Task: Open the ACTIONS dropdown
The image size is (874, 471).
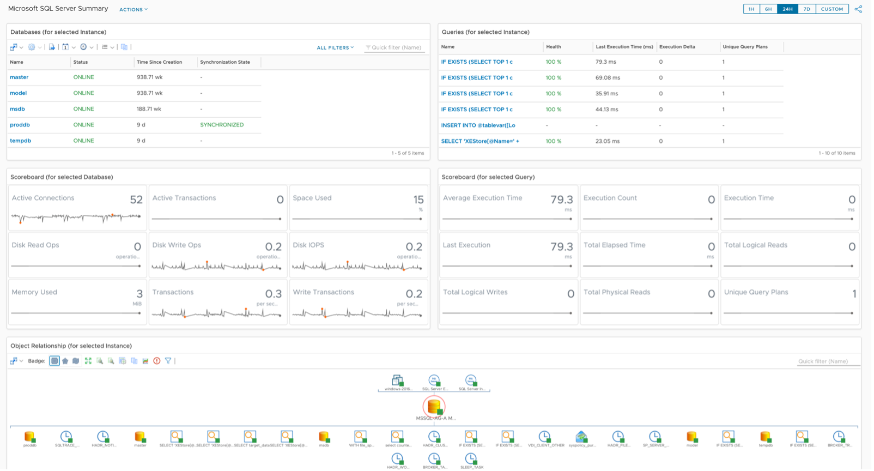Action: (x=134, y=10)
